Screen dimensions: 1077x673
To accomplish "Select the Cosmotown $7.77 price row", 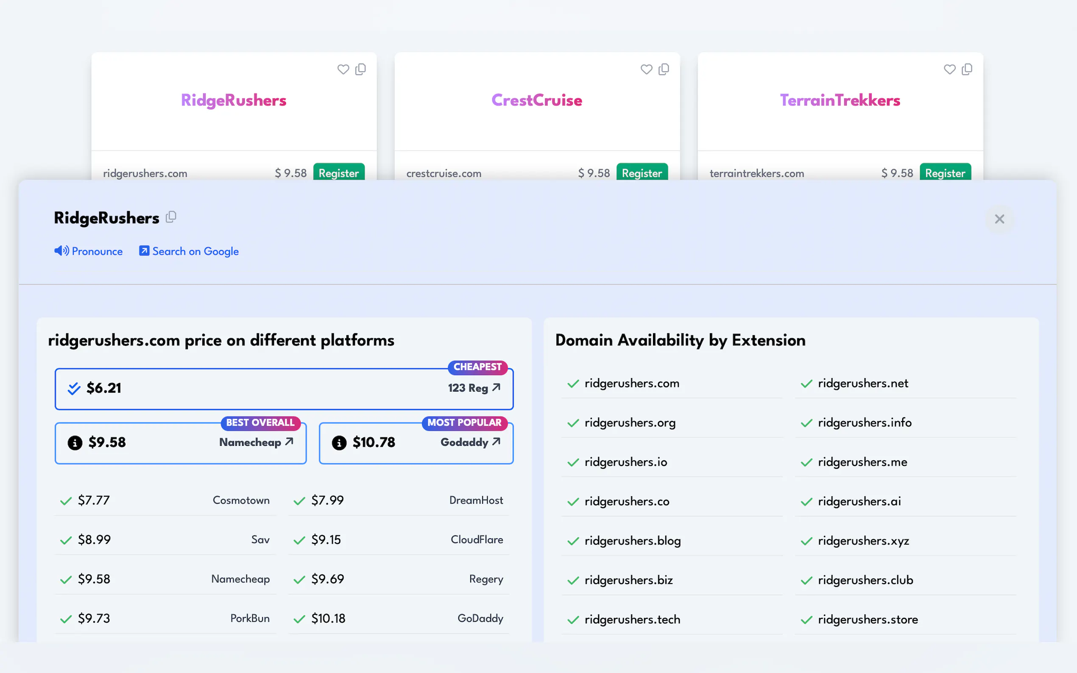I will [165, 500].
